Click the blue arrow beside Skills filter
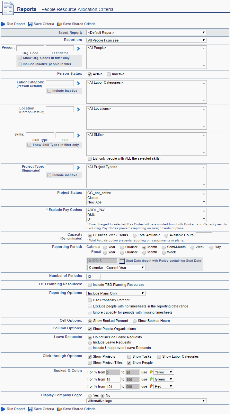Image resolution: width=230 pixels, height=414 pixels. [78, 136]
